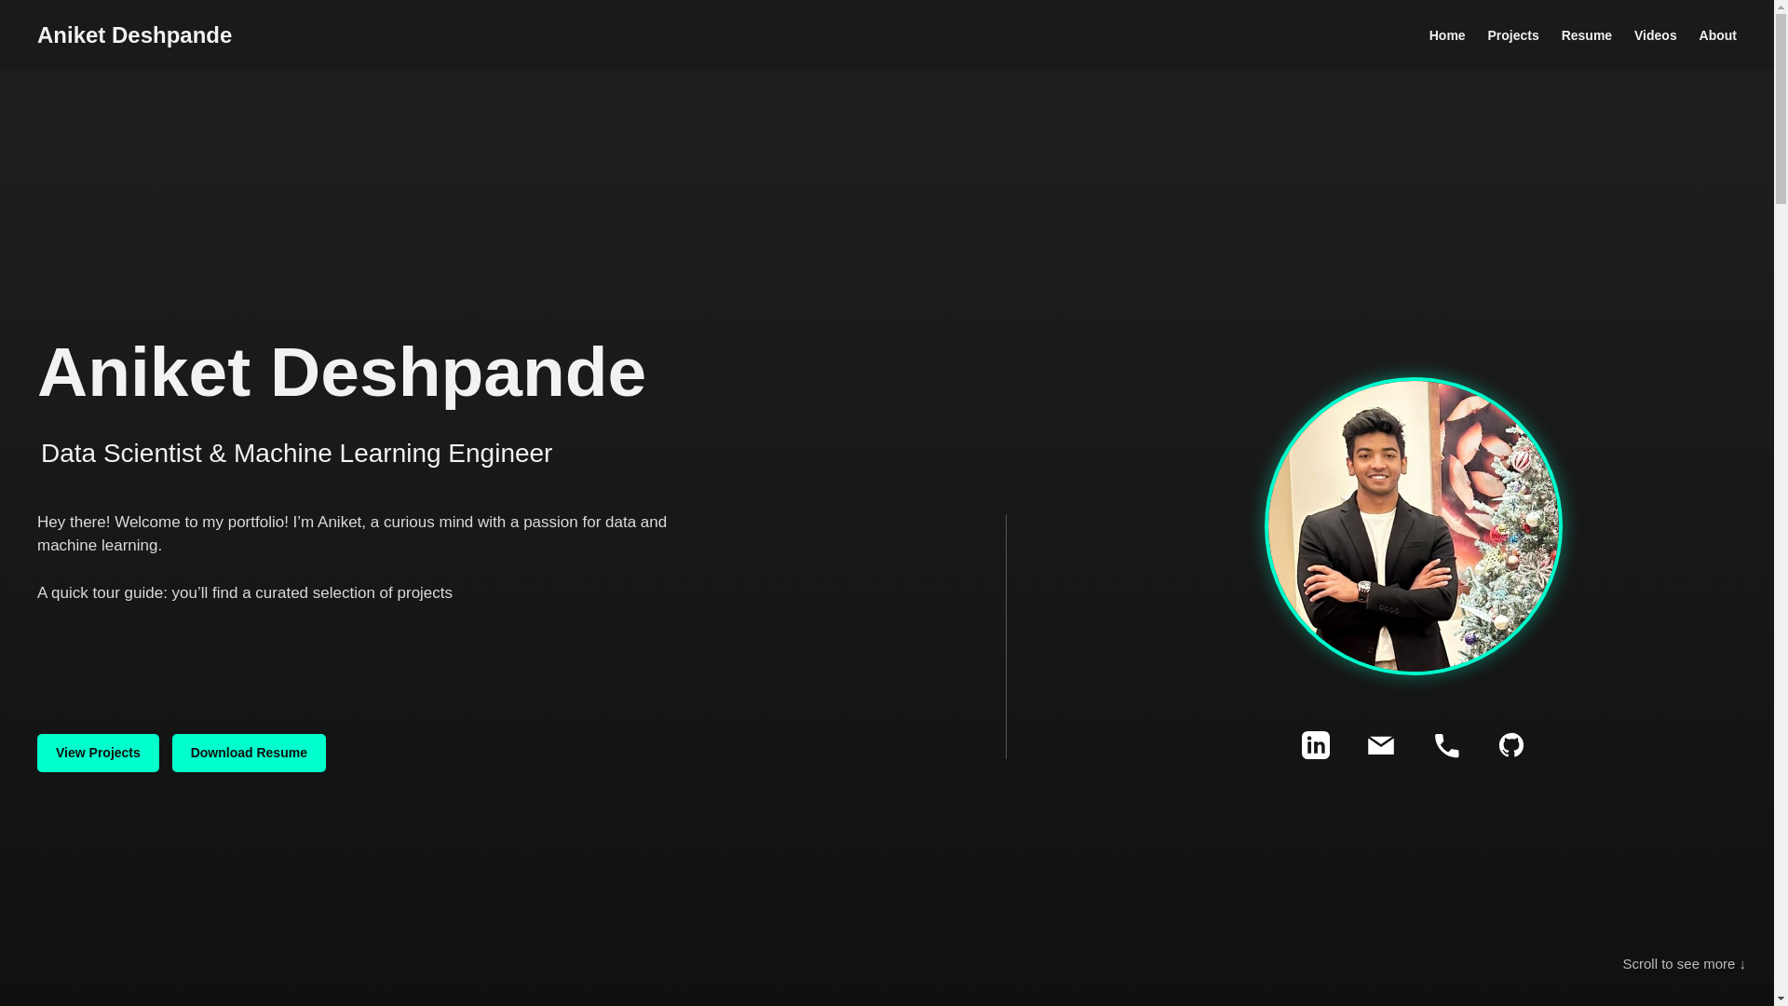Open the About nav link
The image size is (1788, 1006).
[1717, 35]
